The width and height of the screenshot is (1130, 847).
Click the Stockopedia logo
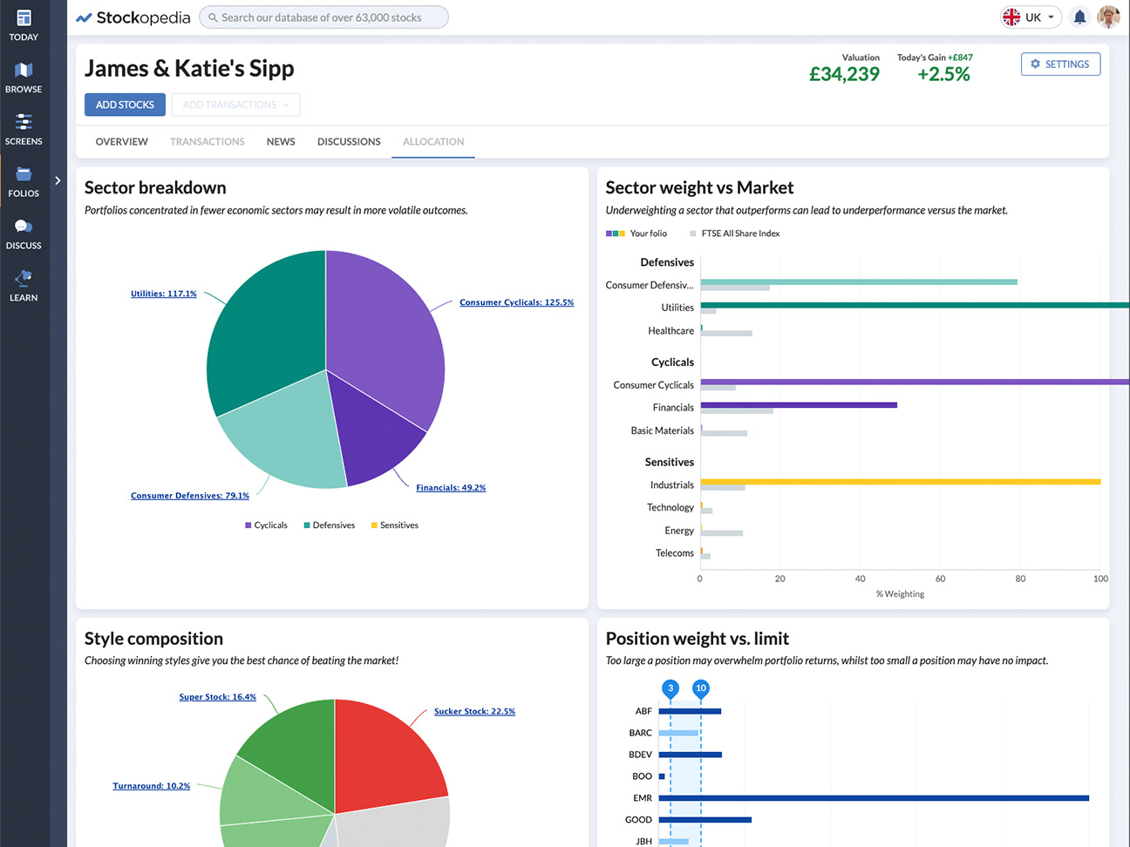pos(133,17)
